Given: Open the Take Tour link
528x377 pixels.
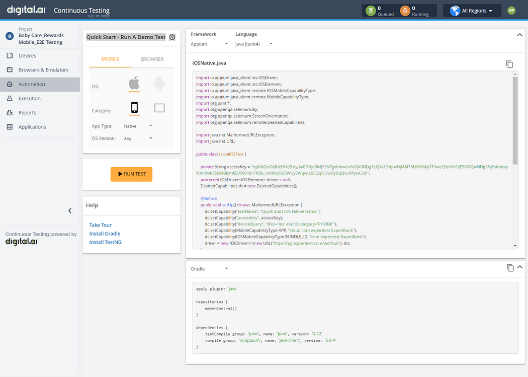Looking at the screenshot, I should (101, 225).
